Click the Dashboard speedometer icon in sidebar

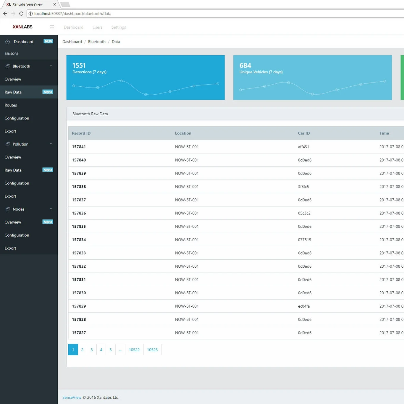pyautogui.click(x=8, y=42)
